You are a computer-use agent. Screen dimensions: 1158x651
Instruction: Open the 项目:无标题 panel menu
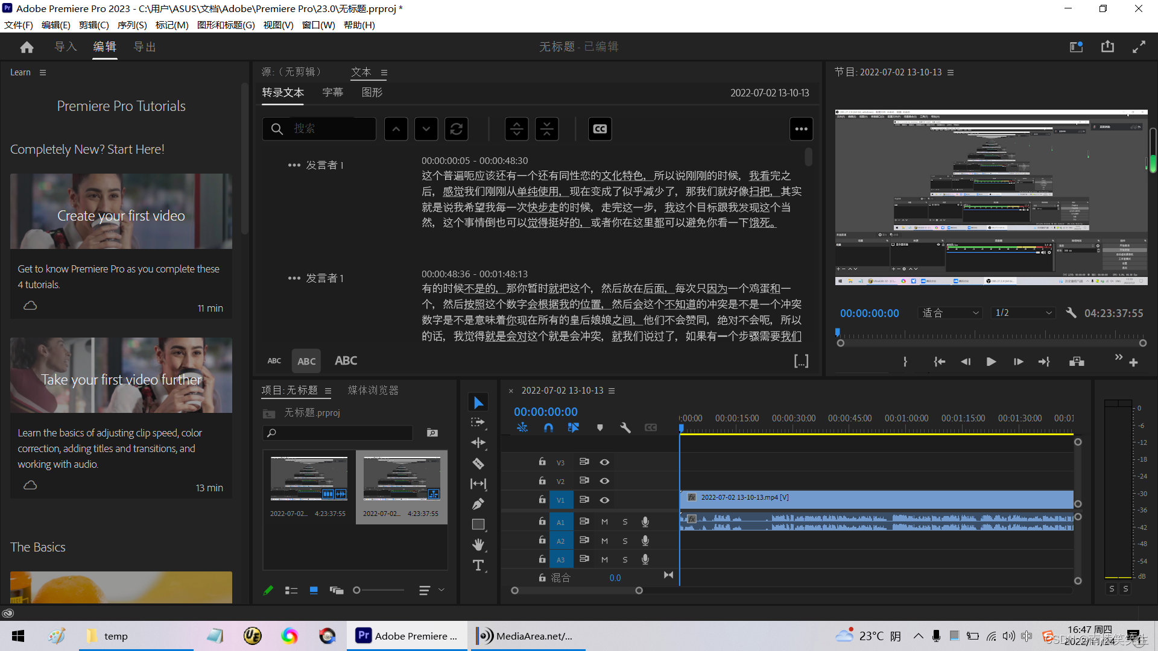328,391
